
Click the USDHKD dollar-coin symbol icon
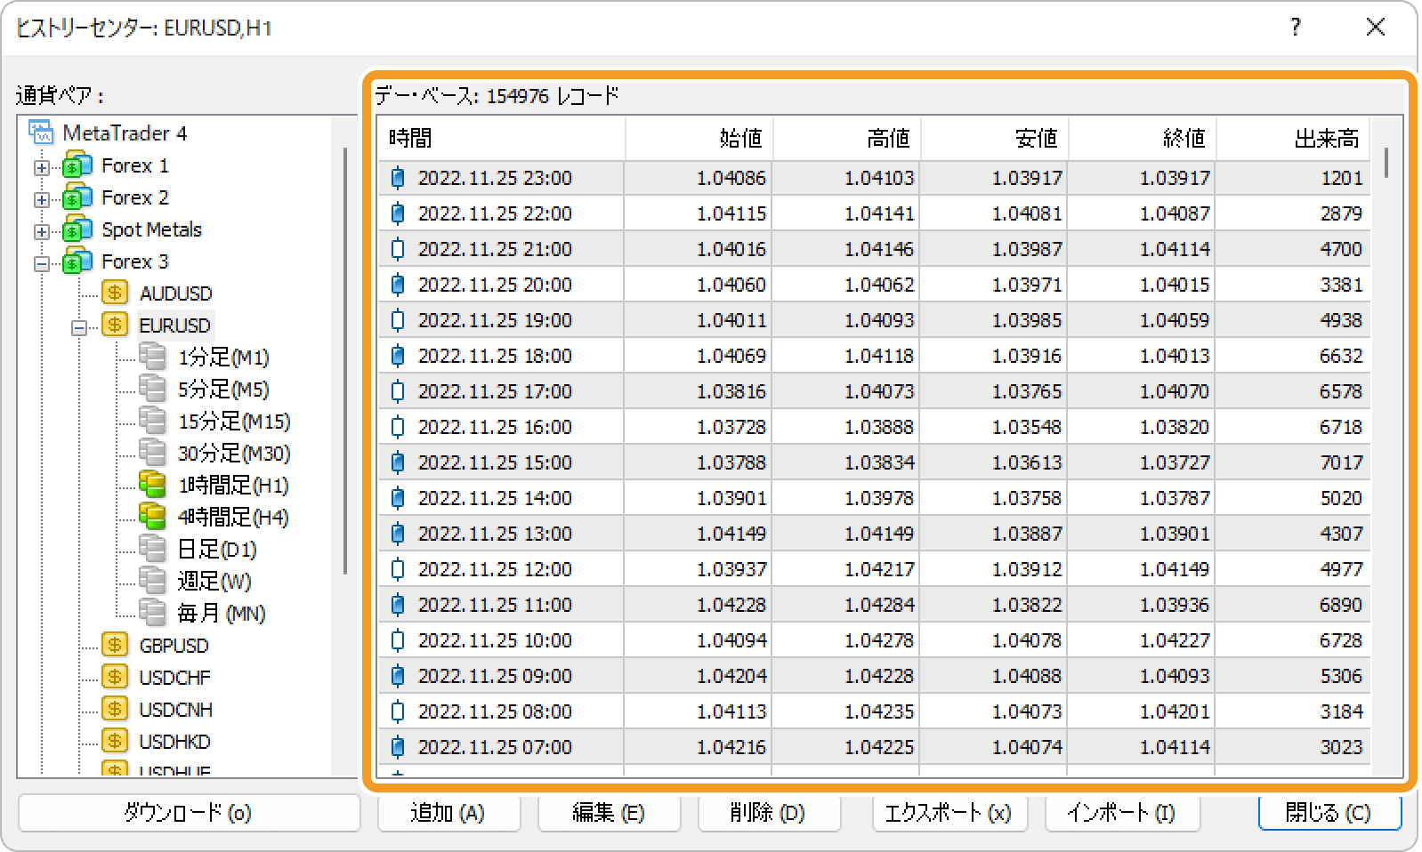click(x=115, y=741)
